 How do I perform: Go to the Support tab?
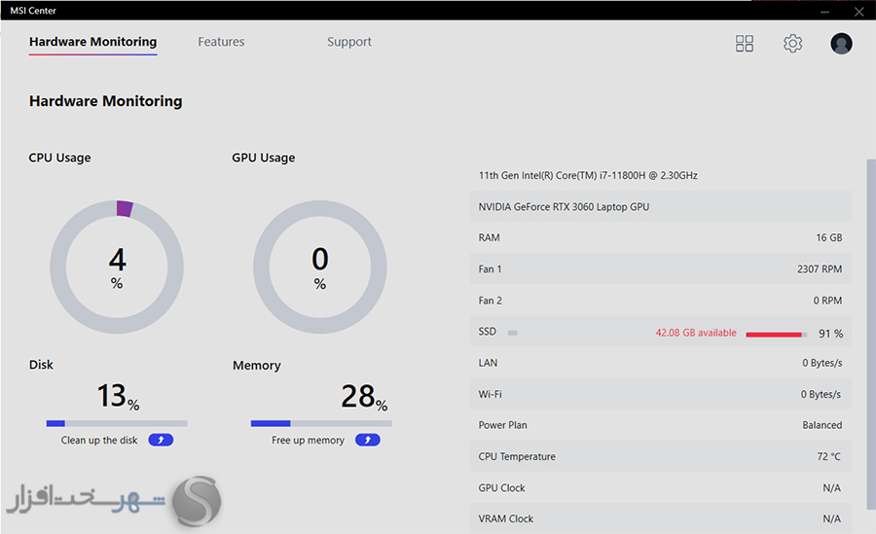349,42
